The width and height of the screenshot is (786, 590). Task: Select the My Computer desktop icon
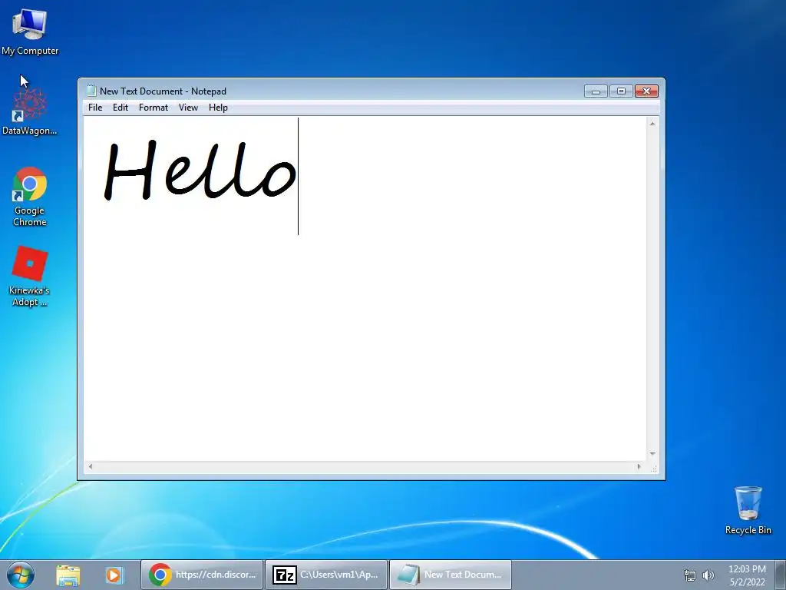30,32
